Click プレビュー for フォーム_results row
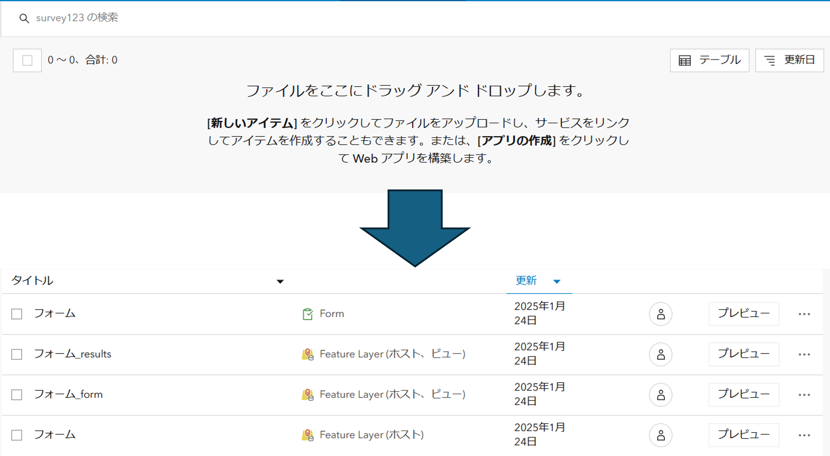Viewport: 830px width, 456px height. [x=744, y=354]
